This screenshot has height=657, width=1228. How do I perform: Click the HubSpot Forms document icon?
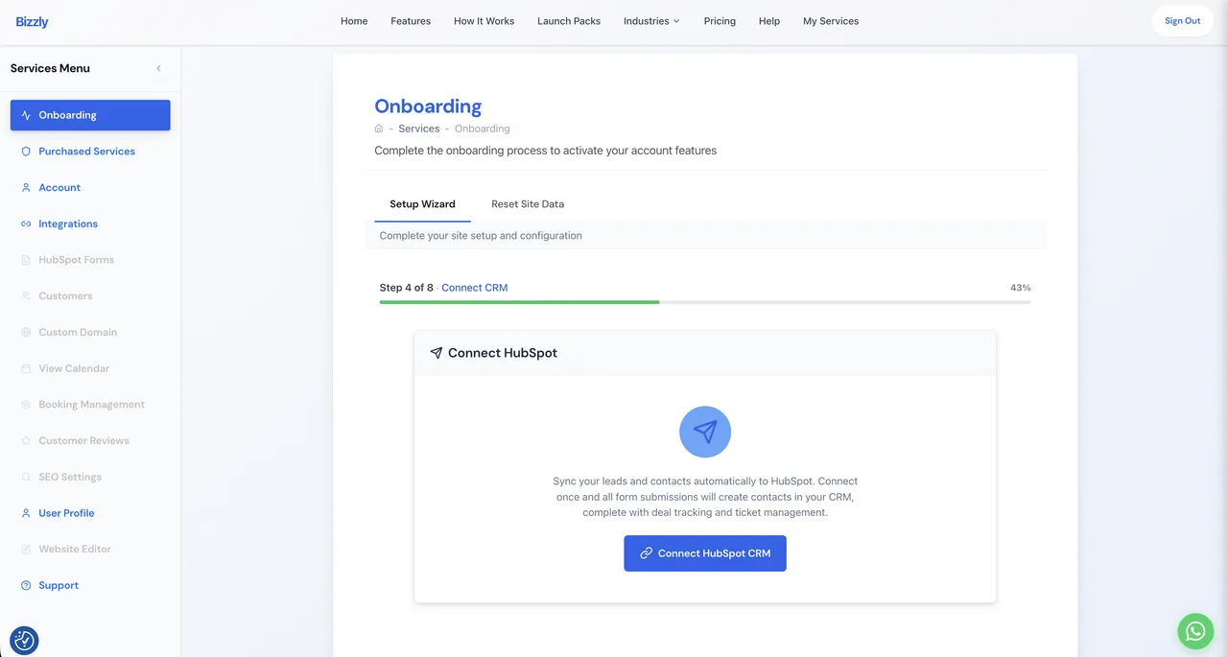26,260
